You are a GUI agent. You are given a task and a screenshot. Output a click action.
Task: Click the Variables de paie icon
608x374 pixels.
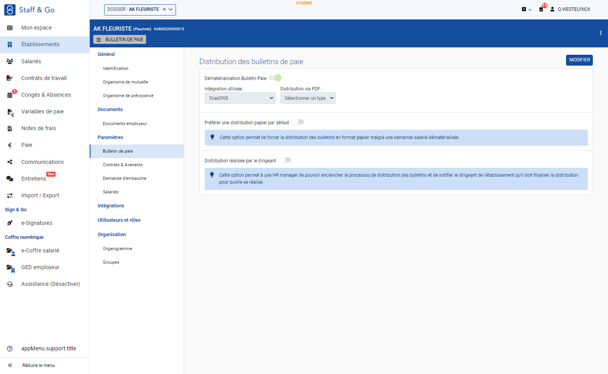tap(10, 113)
